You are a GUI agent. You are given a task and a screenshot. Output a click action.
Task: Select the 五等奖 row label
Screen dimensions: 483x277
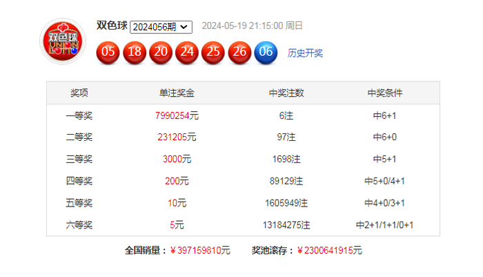click(x=79, y=203)
